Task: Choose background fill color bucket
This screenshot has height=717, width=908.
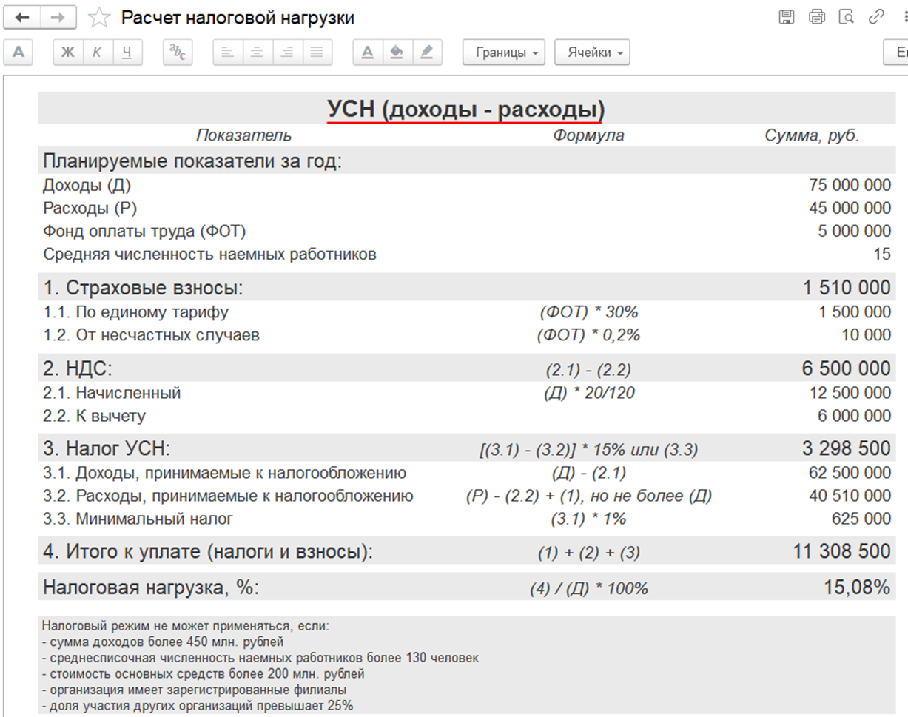Action: pyautogui.click(x=397, y=53)
